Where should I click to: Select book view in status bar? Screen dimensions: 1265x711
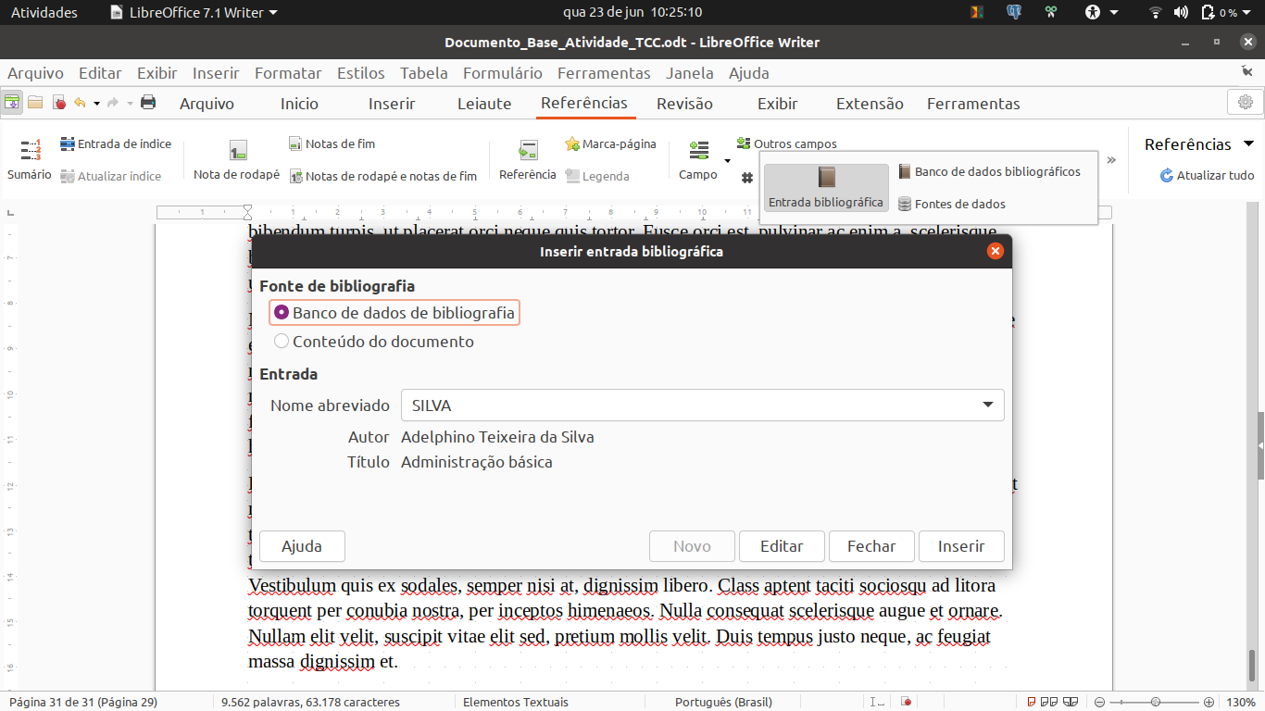(x=1071, y=702)
